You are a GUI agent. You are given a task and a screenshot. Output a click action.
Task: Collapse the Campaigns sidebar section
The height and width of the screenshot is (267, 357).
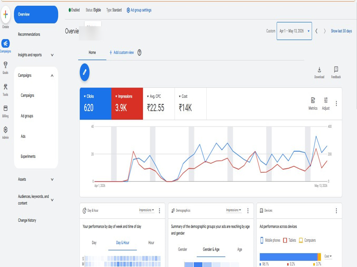[52, 75]
